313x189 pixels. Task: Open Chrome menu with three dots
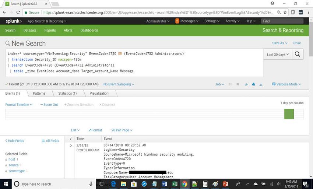pyautogui.click(x=309, y=13)
